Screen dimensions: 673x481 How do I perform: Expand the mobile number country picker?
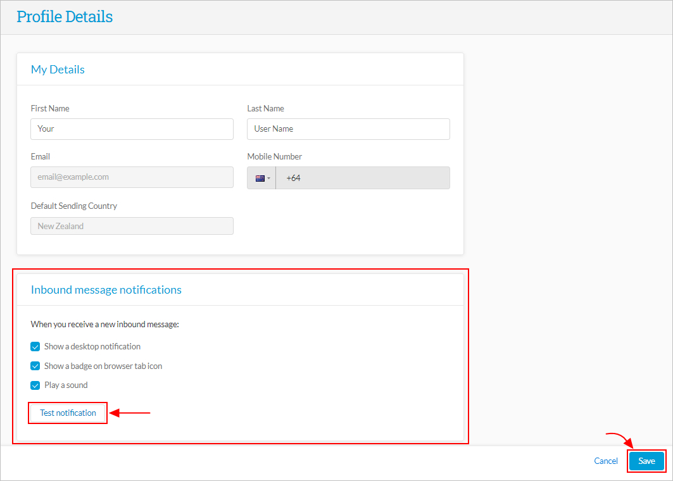(x=261, y=178)
